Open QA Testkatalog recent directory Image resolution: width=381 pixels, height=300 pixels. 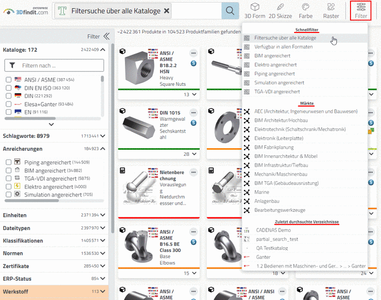pos(305,248)
